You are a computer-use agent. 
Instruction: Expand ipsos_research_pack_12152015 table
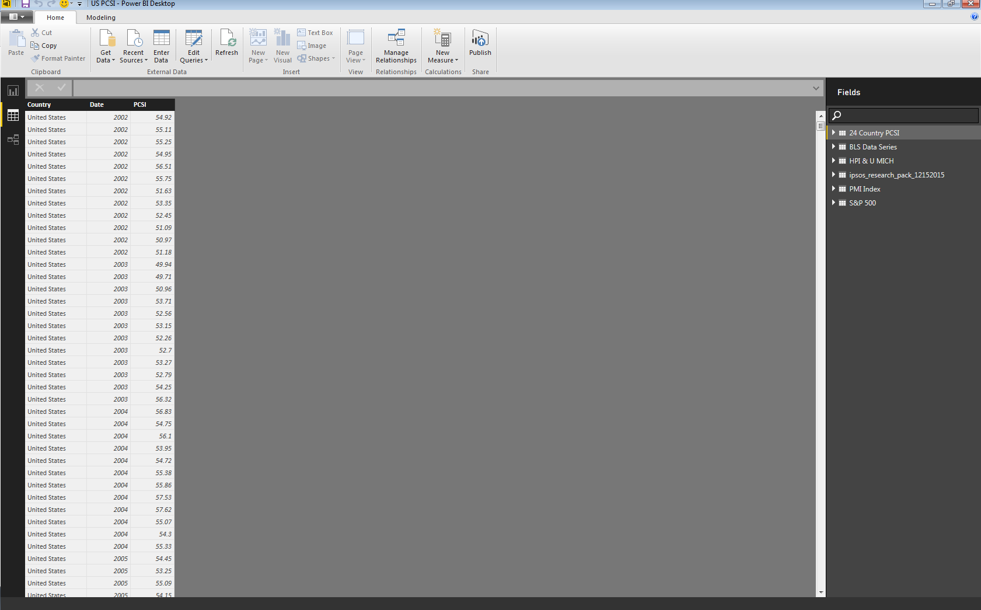(833, 175)
